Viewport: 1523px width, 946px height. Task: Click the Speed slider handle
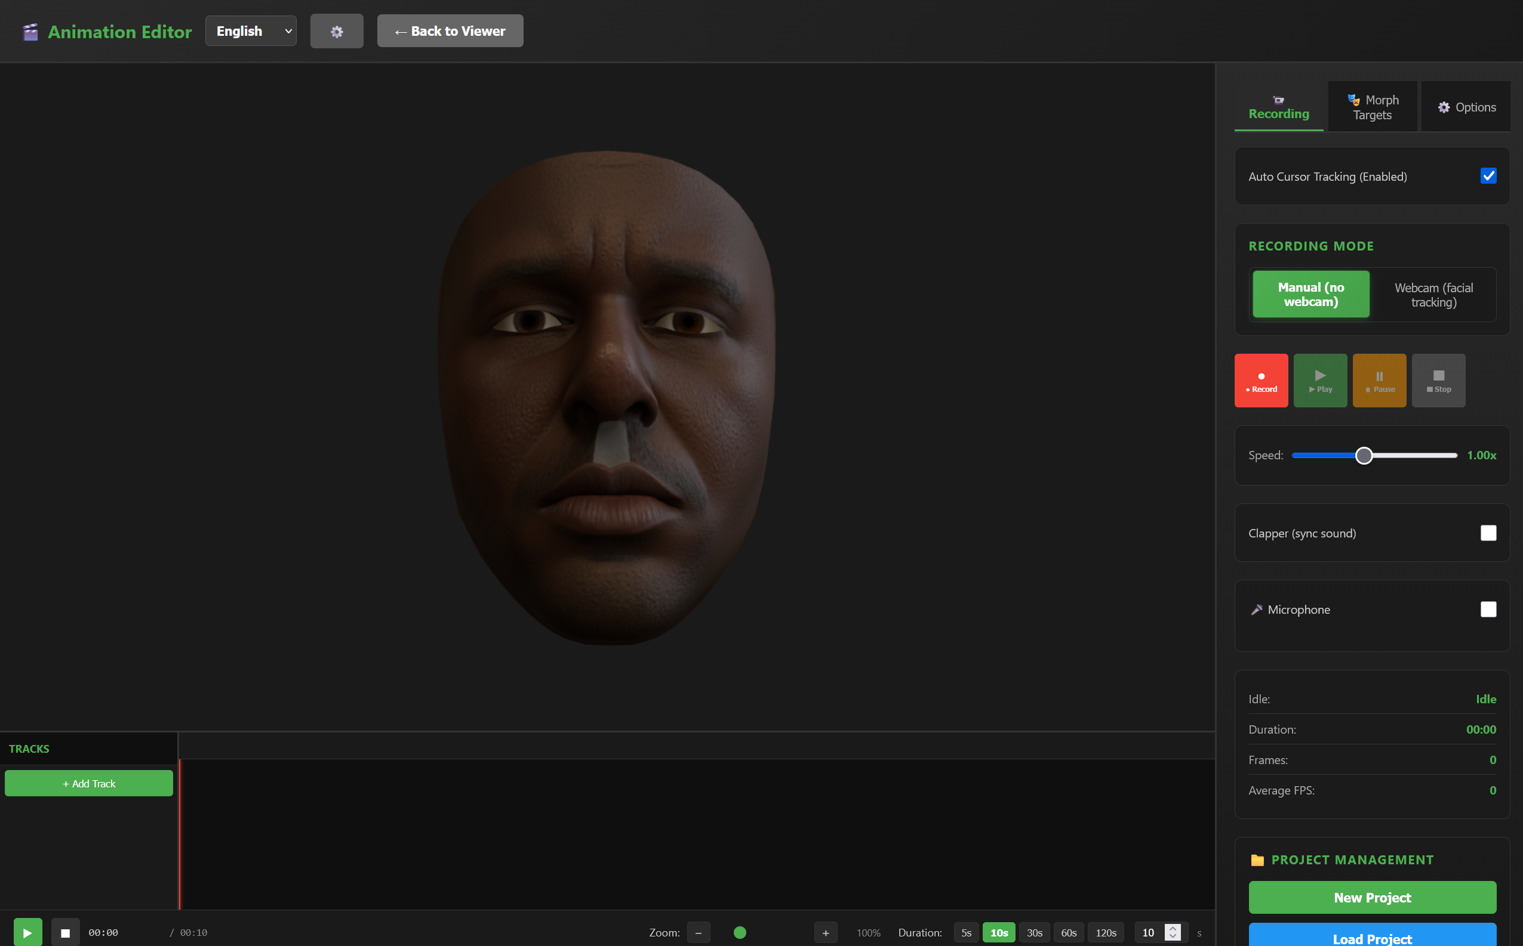tap(1364, 456)
